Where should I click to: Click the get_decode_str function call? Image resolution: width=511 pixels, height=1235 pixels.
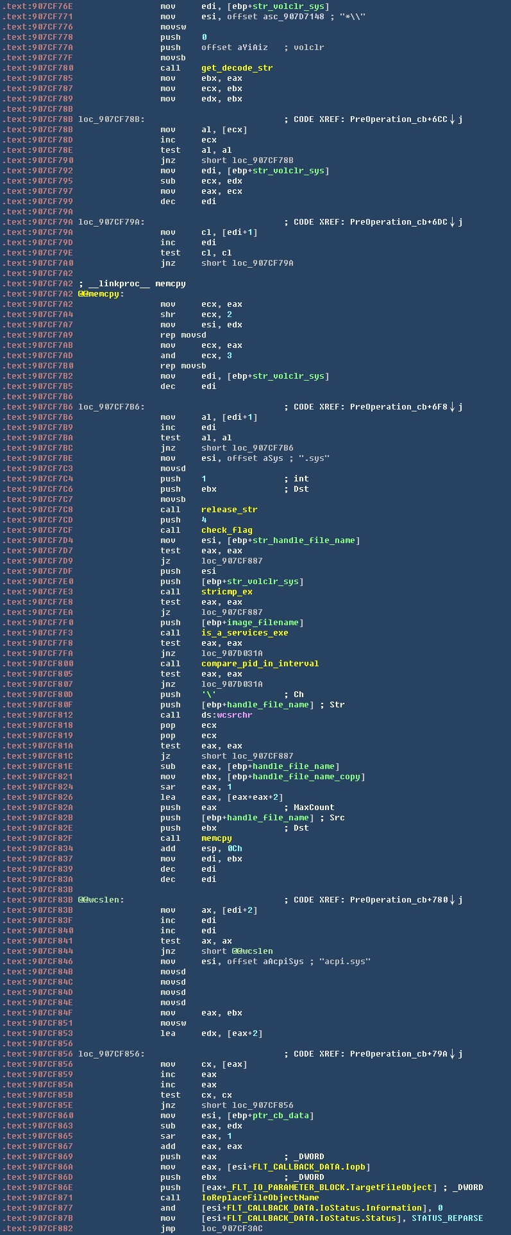tap(237, 68)
